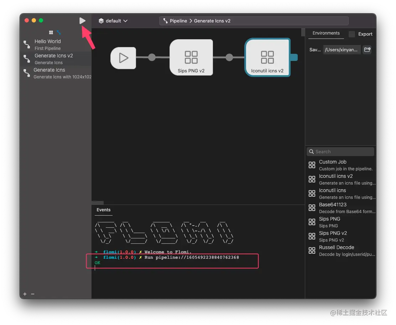
Task: Select the Hello World pipeline
Action: tap(56, 45)
